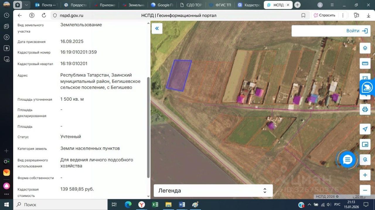Open the Yandex Browser taskbar icon
Screen dimensions: 375x210
[142, 204]
